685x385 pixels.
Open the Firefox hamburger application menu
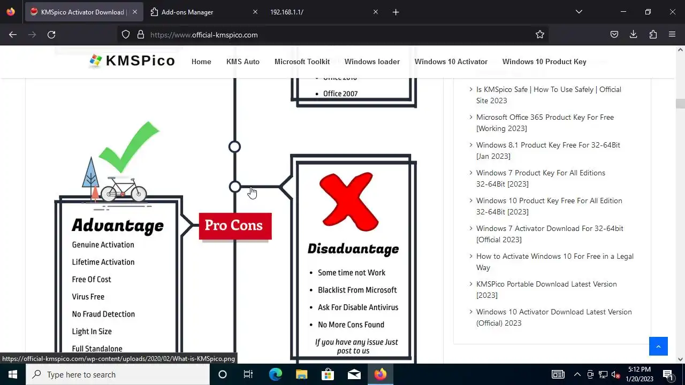coord(672,35)
